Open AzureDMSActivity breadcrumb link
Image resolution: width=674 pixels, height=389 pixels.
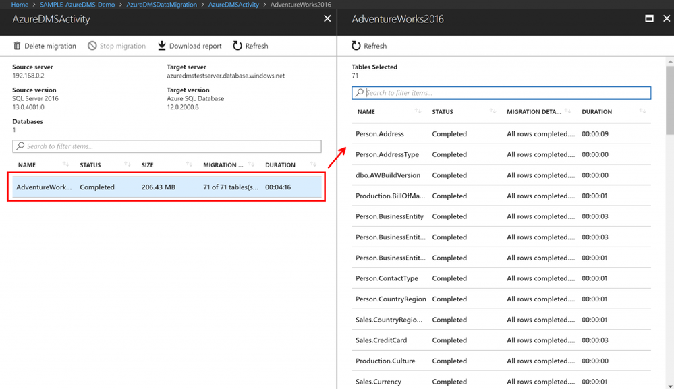234,4
